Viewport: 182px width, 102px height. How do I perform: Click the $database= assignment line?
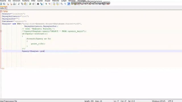14,21
